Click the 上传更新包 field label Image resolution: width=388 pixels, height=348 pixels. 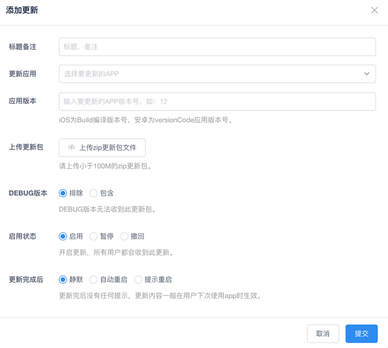(26, 147)
